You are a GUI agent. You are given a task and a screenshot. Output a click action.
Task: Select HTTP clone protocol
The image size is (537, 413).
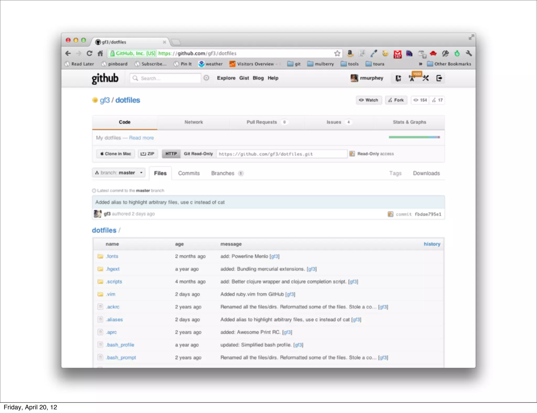[x=171, y=154]
